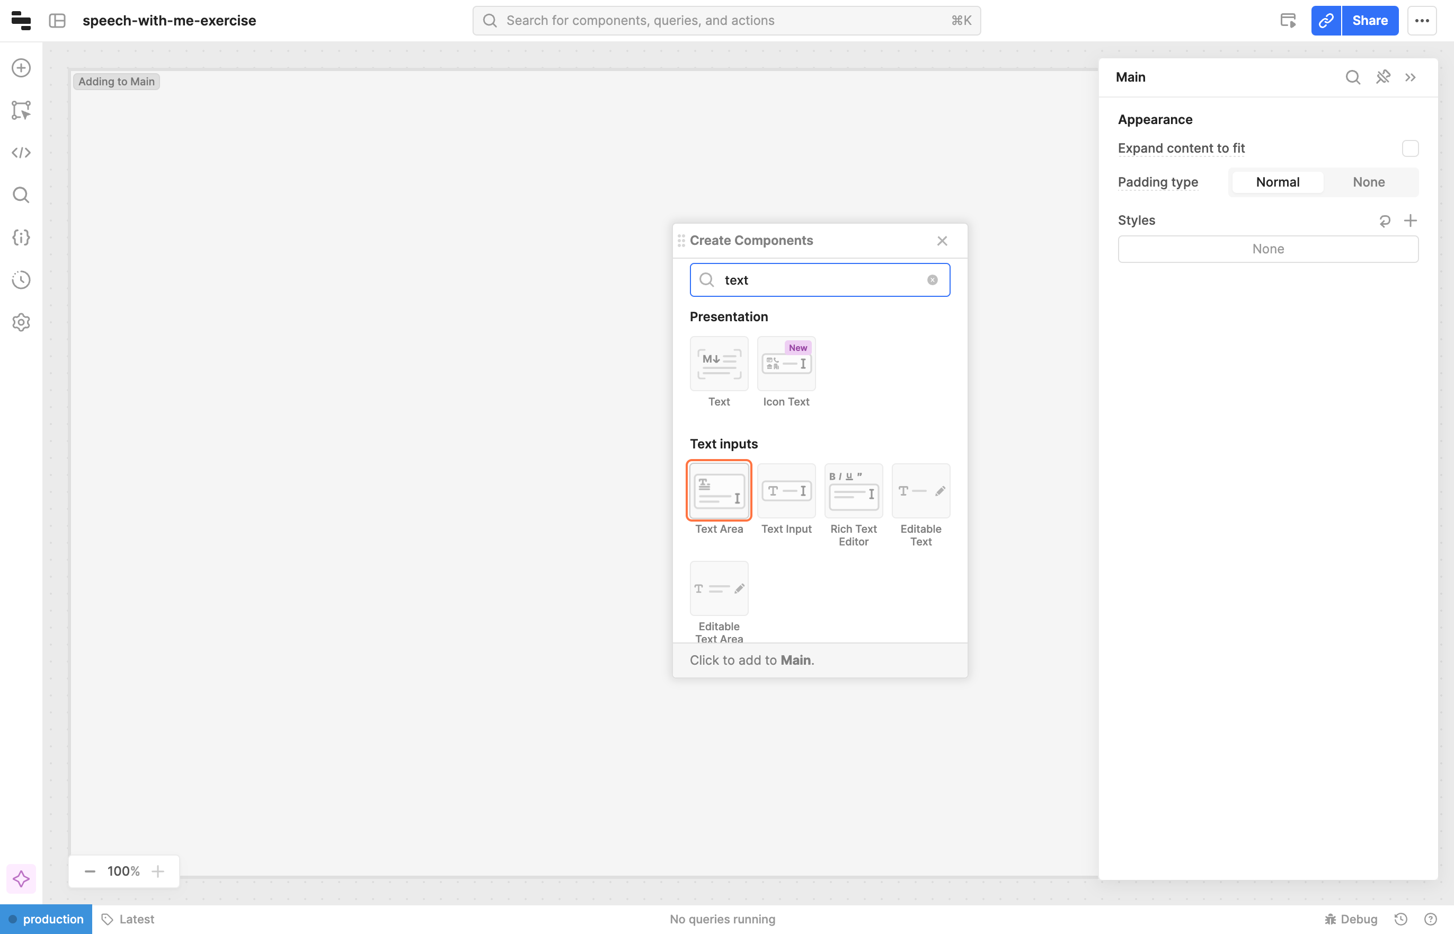This screenshot has width=1454, height=934.
Task: Unpin the Main inspector panel
Action: coord(1382,77)
